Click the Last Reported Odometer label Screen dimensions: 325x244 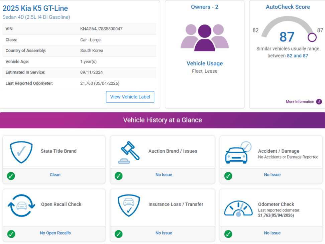(x=29, y=83)
